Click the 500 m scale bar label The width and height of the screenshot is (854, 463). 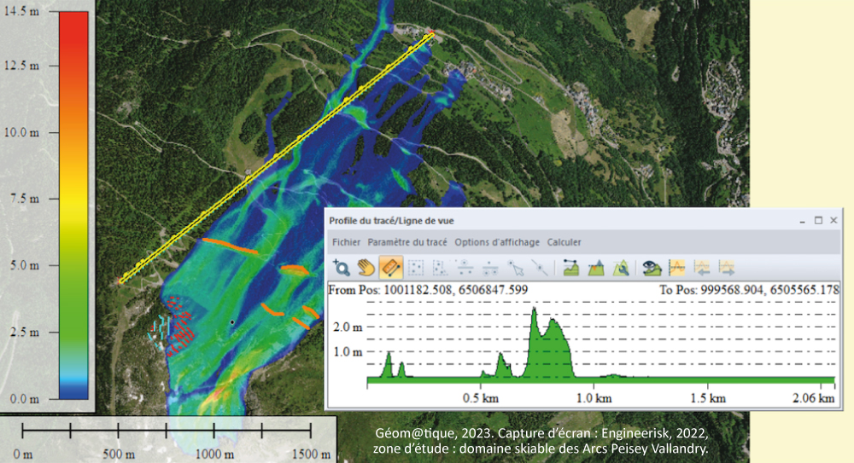(119, 454)
